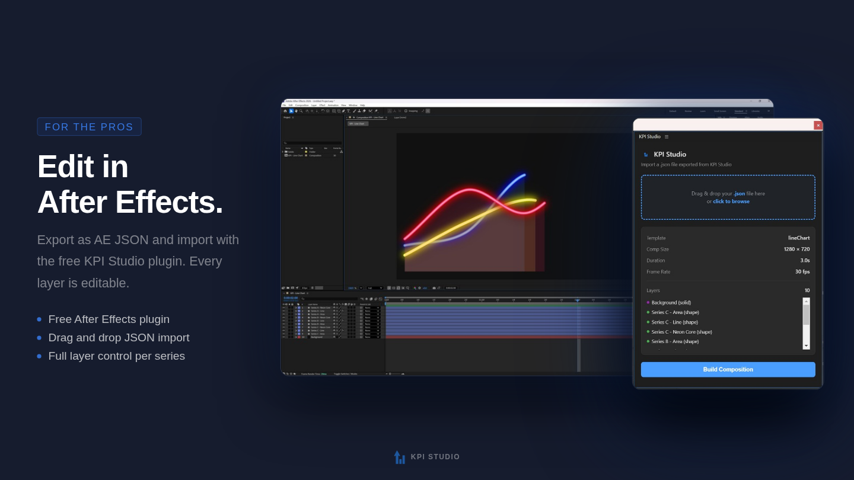Image resolution: width=854 pixels, height=480 pixels.
Task: Open the KPI Studio panel hamburger menu
Action: [x=667, y=136]
